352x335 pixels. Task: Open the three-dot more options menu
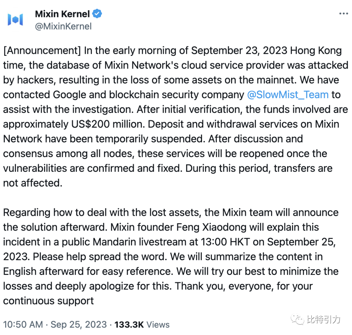point(344,14)
